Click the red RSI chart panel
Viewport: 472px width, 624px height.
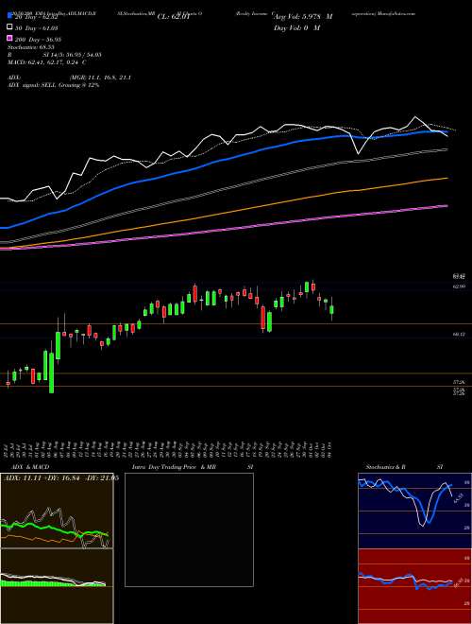[414, 586]
